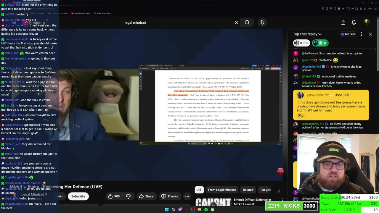Image resolution: width=379 pixels, height=213 pixels.
Task: Open more actions ellipsis under video
Action: (x=187, y=196)
